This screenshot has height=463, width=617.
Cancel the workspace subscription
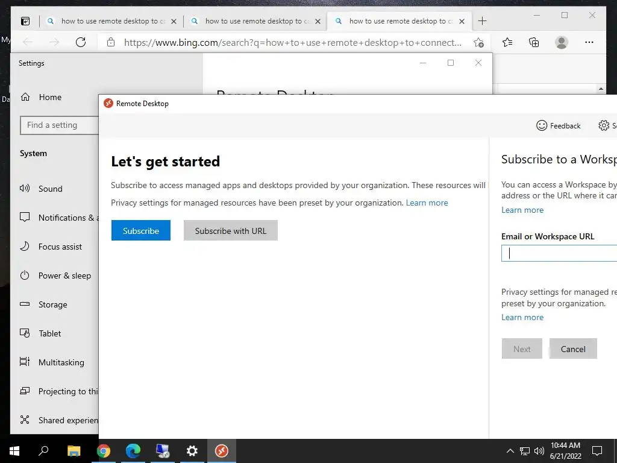[x=573, y=349]
